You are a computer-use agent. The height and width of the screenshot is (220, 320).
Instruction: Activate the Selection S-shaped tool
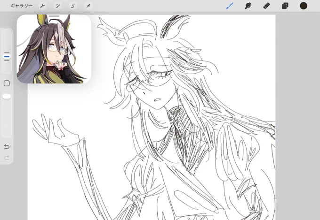pyautogui.click(x=73, y=6)
